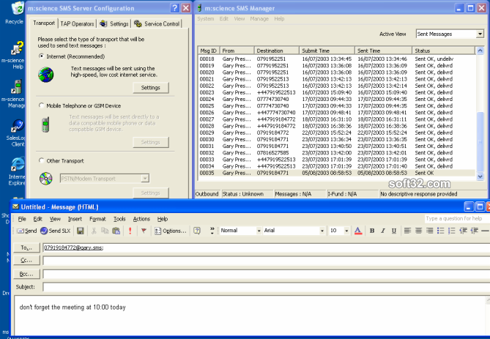Click the Send button in Message window
This screenshot has height=339, width=490.
click(27, 231)
